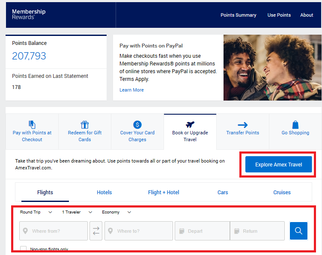Screen dimensions: 322x255
Task: Open the 1 Traveler dropdown
Action: 77,212
